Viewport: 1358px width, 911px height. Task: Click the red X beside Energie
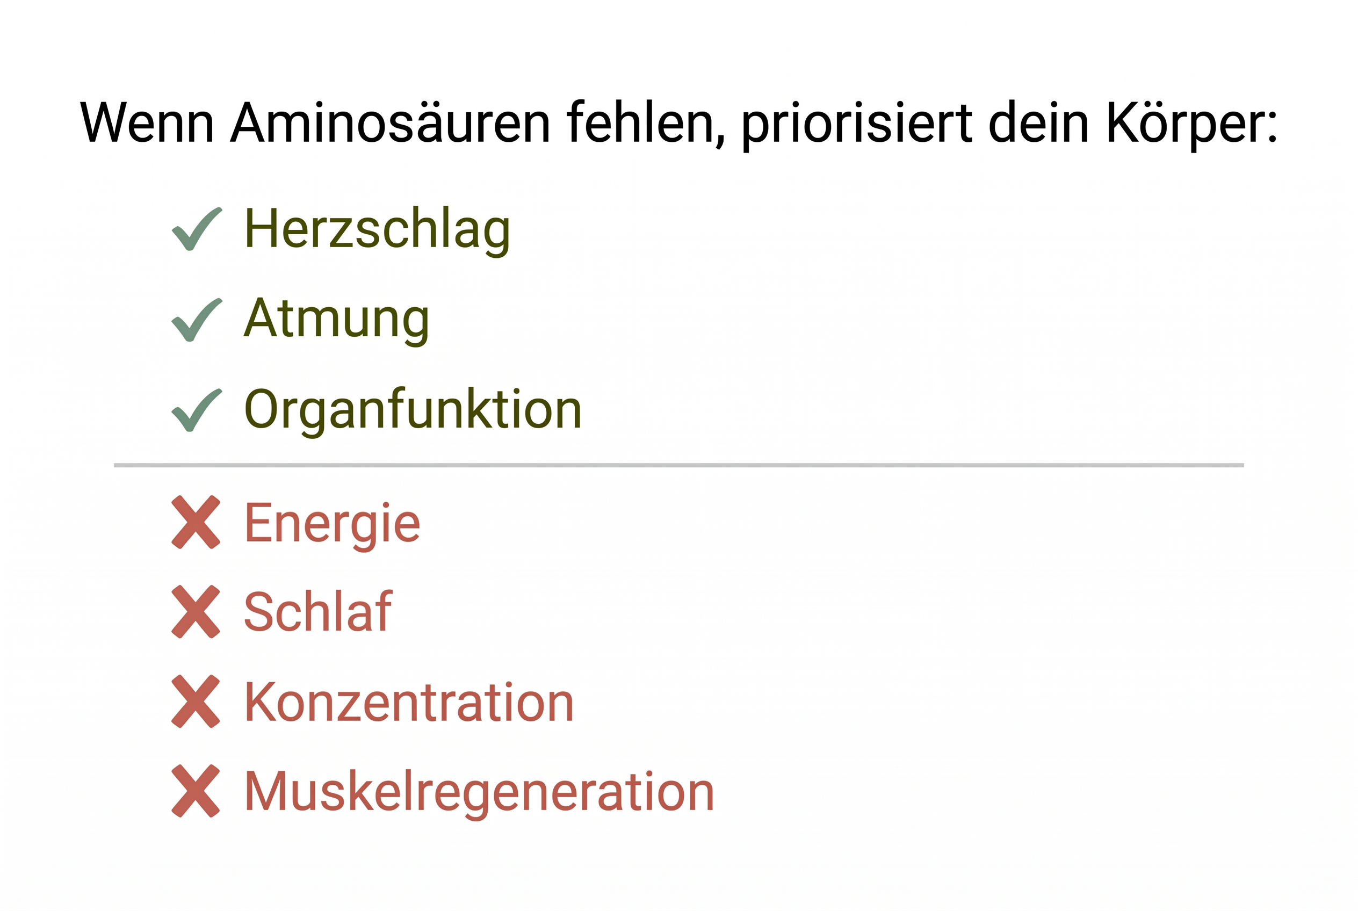coord(196,522)
